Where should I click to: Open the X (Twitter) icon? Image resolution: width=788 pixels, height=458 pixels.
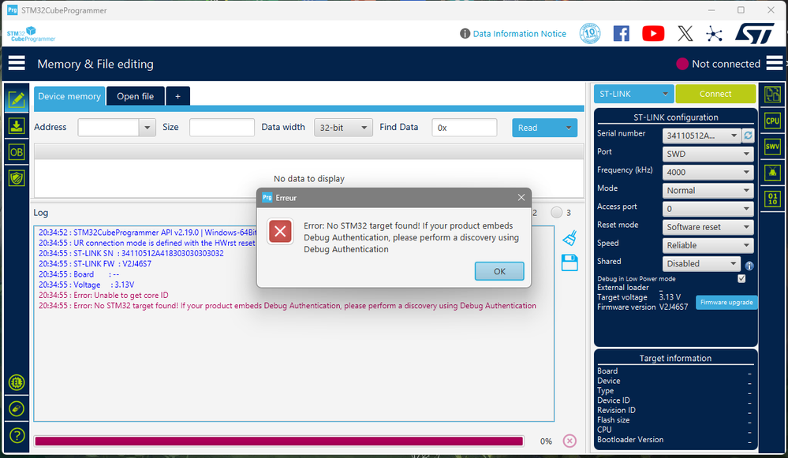coord(685,34)
